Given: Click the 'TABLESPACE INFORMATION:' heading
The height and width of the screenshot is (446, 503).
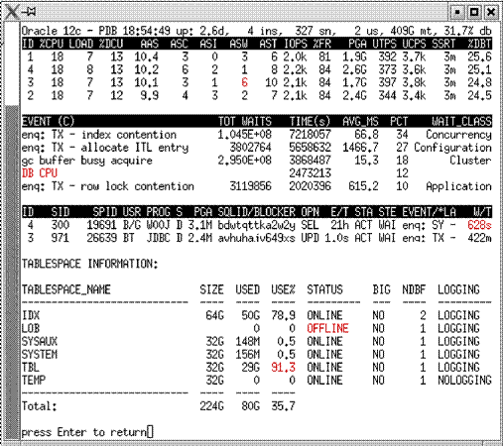Looking at the screenshot, I should (90, 264).
